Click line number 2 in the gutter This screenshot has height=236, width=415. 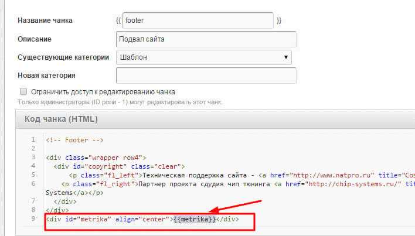pos(33,148)
